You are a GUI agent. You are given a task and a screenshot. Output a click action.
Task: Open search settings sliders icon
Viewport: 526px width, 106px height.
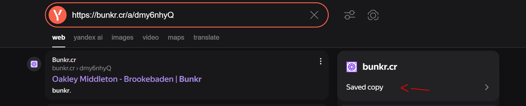tap(349, 15)
